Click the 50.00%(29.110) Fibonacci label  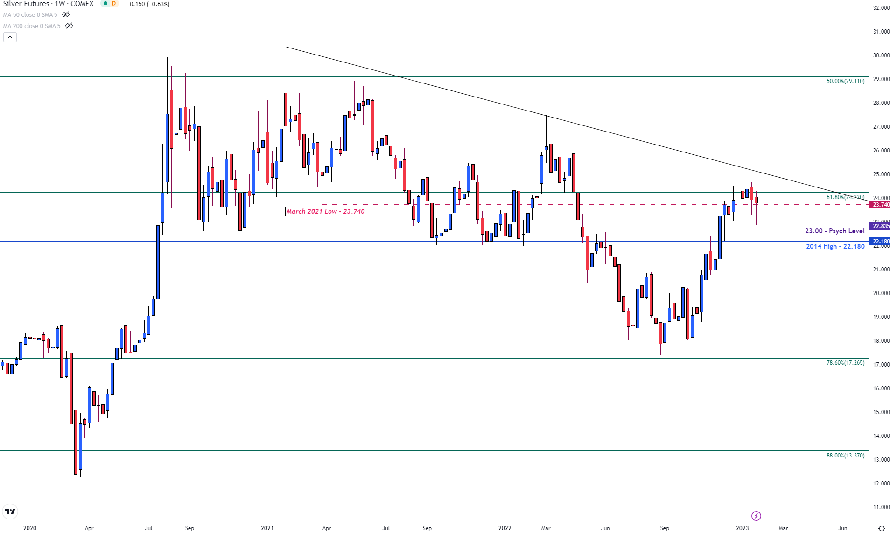tap(845, 81)
